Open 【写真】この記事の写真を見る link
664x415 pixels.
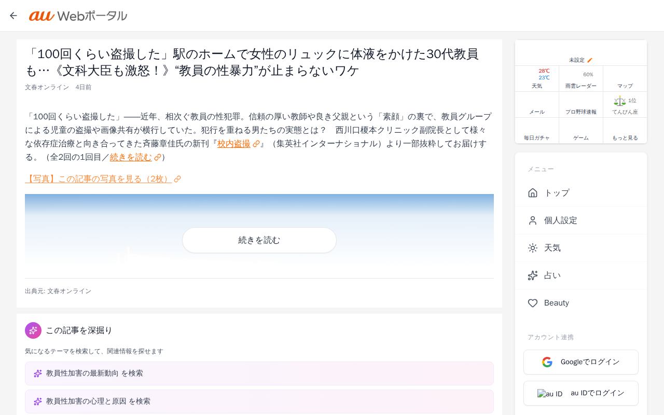pyautogui.click(x=98, y=179)
